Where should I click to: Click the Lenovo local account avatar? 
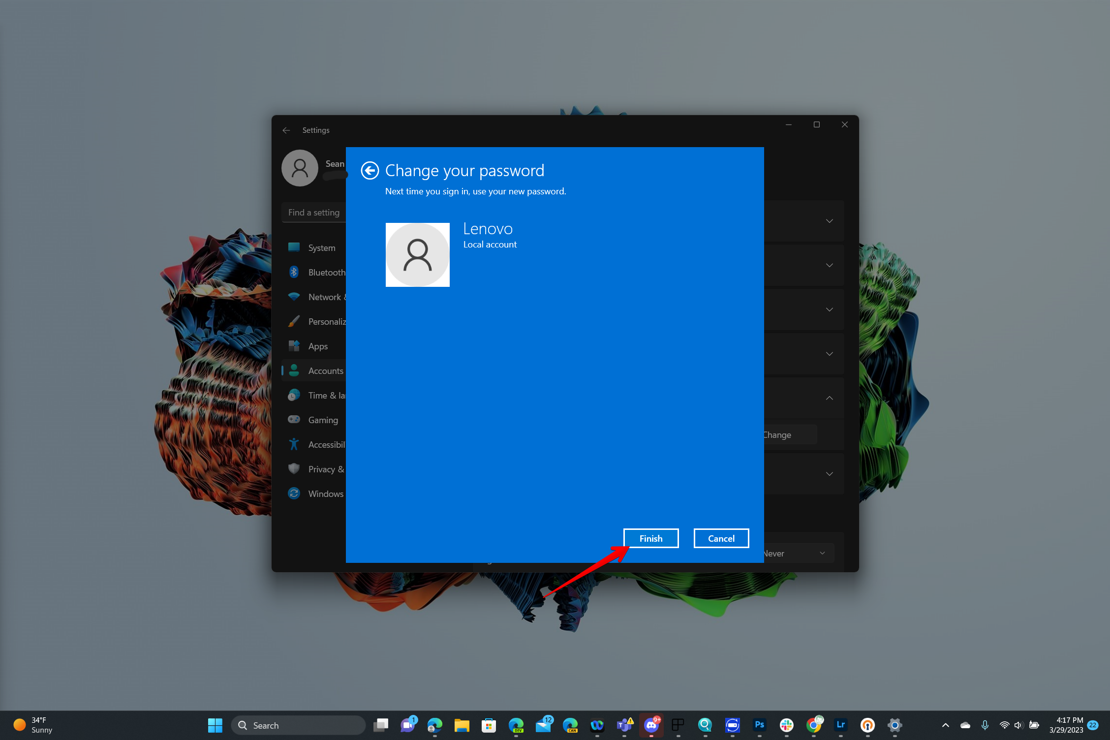(x=417, y=253)
